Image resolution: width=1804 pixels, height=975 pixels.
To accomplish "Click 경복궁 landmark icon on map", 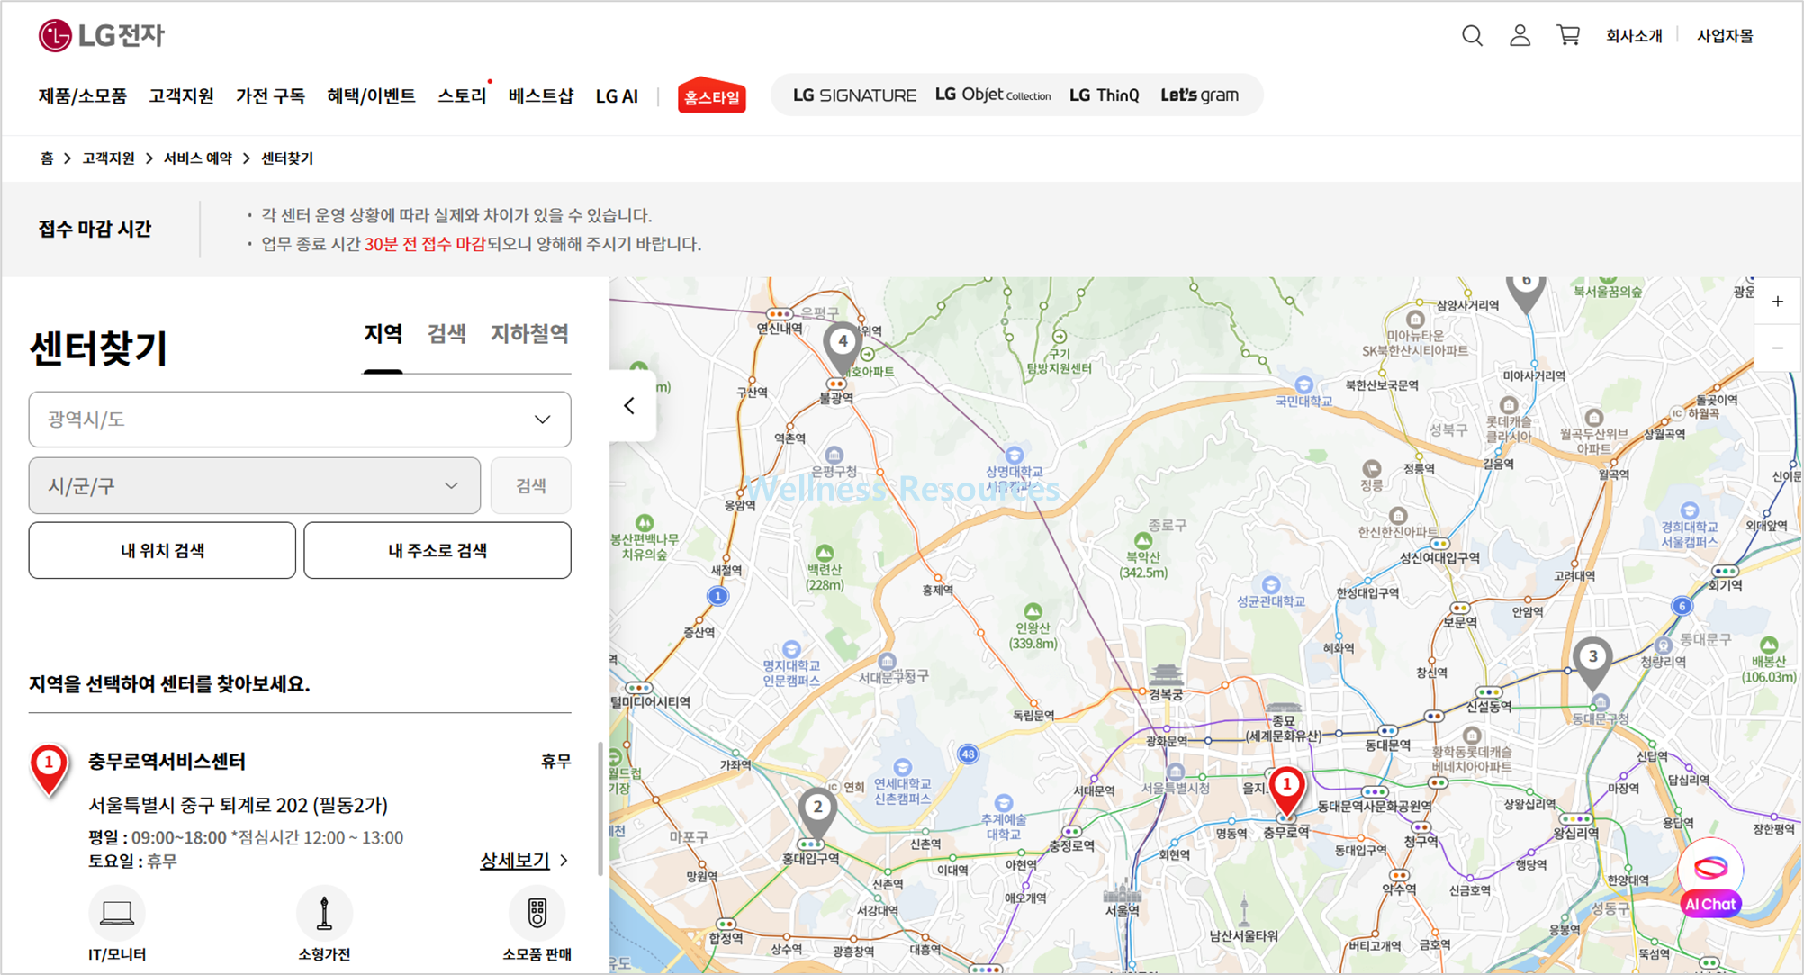I will pos(1167,673).
